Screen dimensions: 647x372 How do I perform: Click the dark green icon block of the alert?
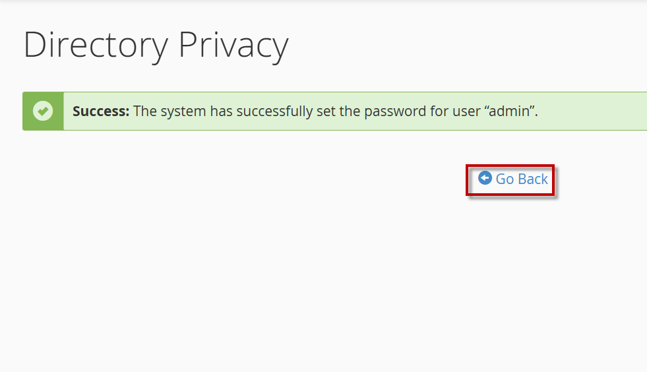click(43, 122)
